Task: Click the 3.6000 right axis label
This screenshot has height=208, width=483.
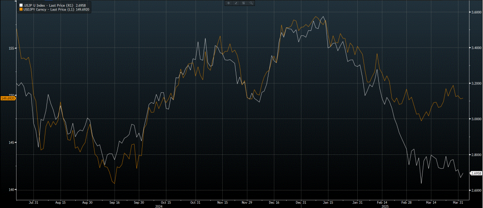Action: (x=476, y=12)
